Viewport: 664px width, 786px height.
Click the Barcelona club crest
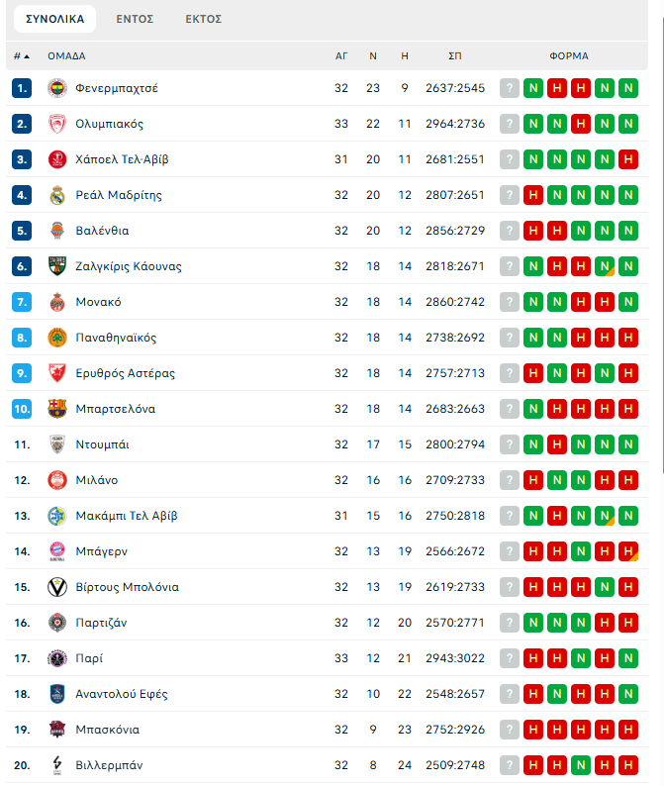pyautogui.click(x=56, y=409)
